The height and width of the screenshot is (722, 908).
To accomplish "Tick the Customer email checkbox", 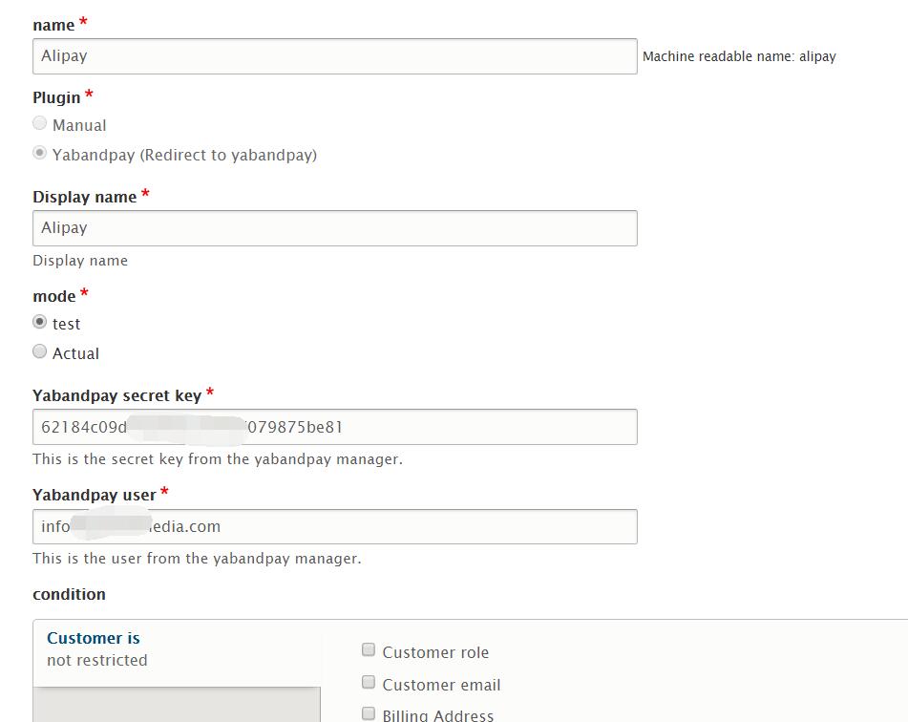I will 369,683.
